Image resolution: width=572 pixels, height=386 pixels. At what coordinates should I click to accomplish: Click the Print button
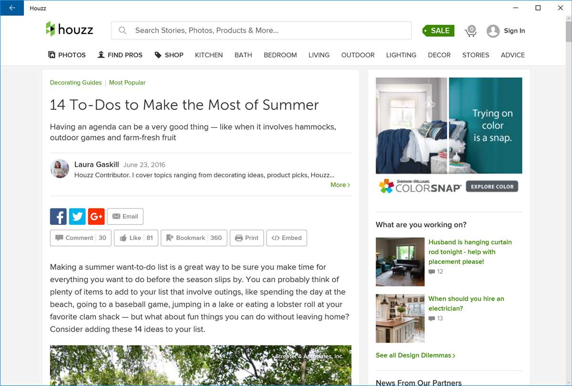click(x=246, y=238)
